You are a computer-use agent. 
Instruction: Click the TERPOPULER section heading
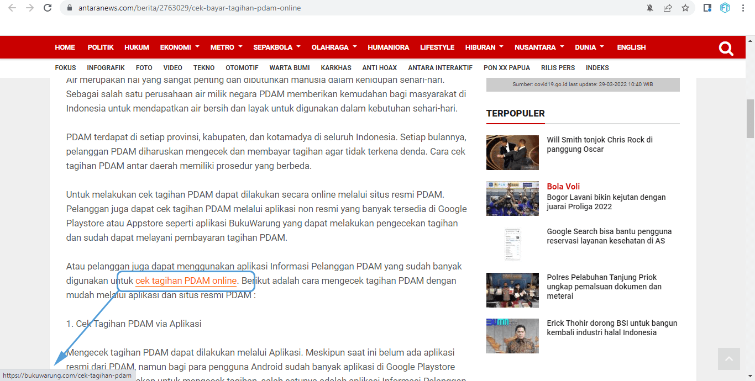click(516, 114)
